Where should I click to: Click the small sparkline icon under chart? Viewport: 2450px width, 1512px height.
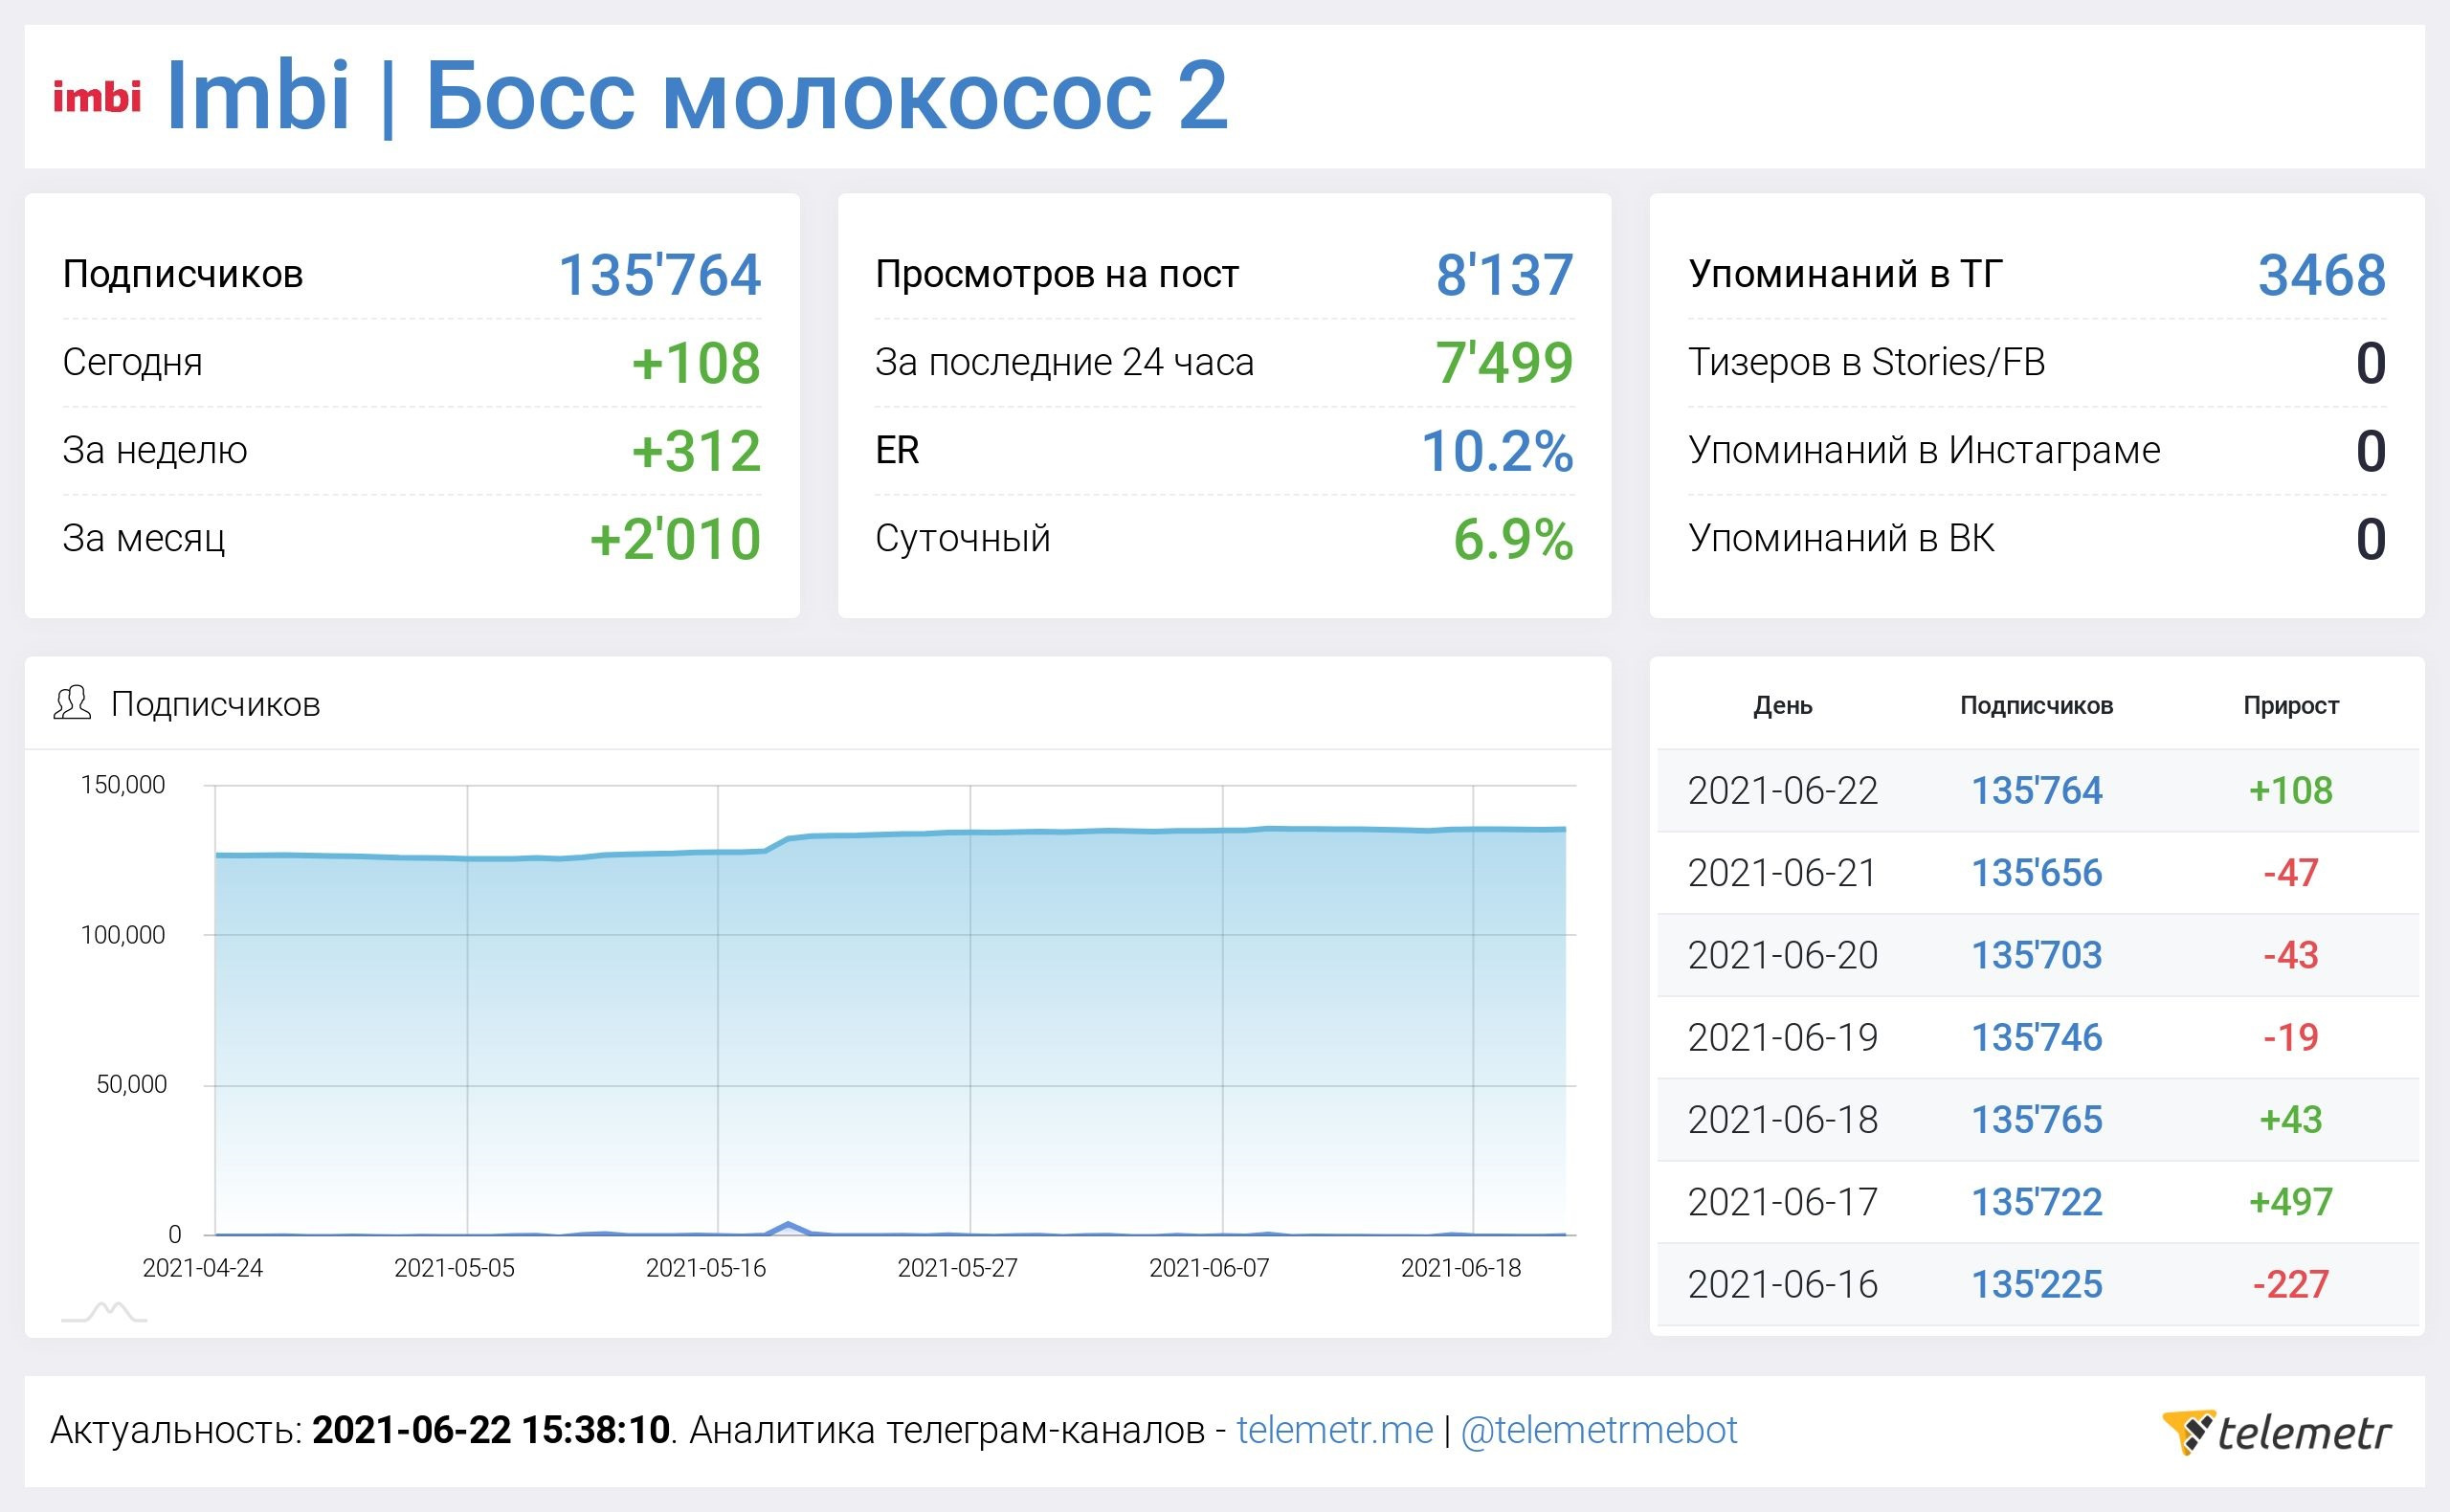104,1312
